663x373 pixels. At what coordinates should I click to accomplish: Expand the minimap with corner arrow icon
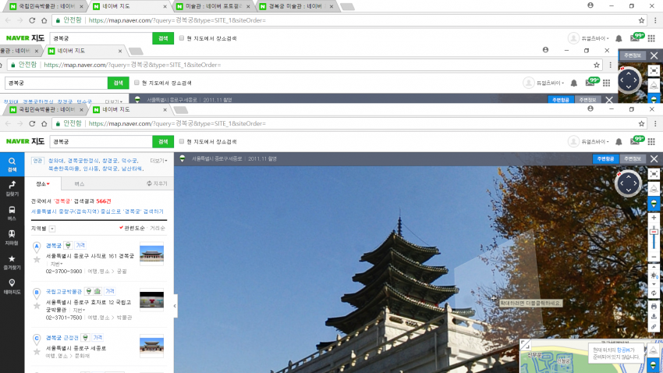tap(526, 345)
